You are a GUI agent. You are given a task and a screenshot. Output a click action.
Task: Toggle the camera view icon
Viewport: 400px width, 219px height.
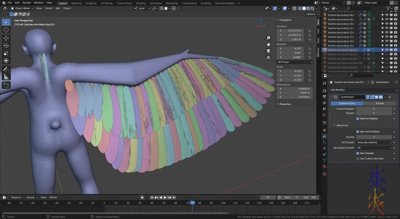coord(269,50)
